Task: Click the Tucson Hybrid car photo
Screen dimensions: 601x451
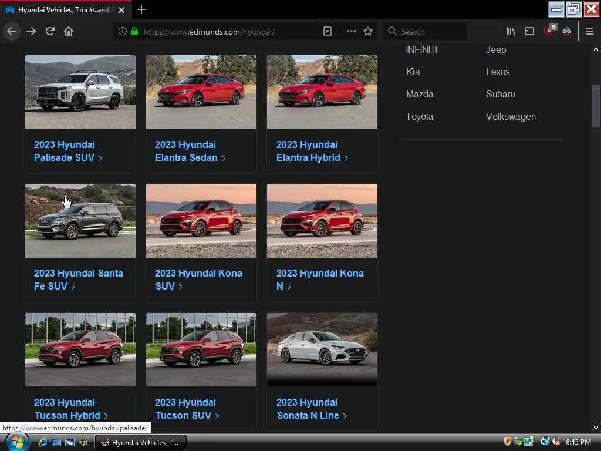Action: tap(80, 349)
